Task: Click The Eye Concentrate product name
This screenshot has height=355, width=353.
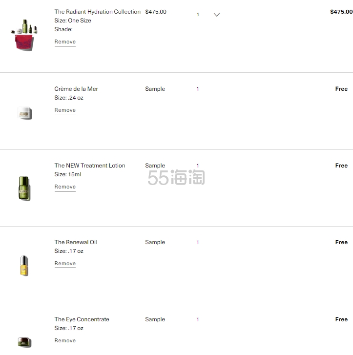Action: pos(82,319)
